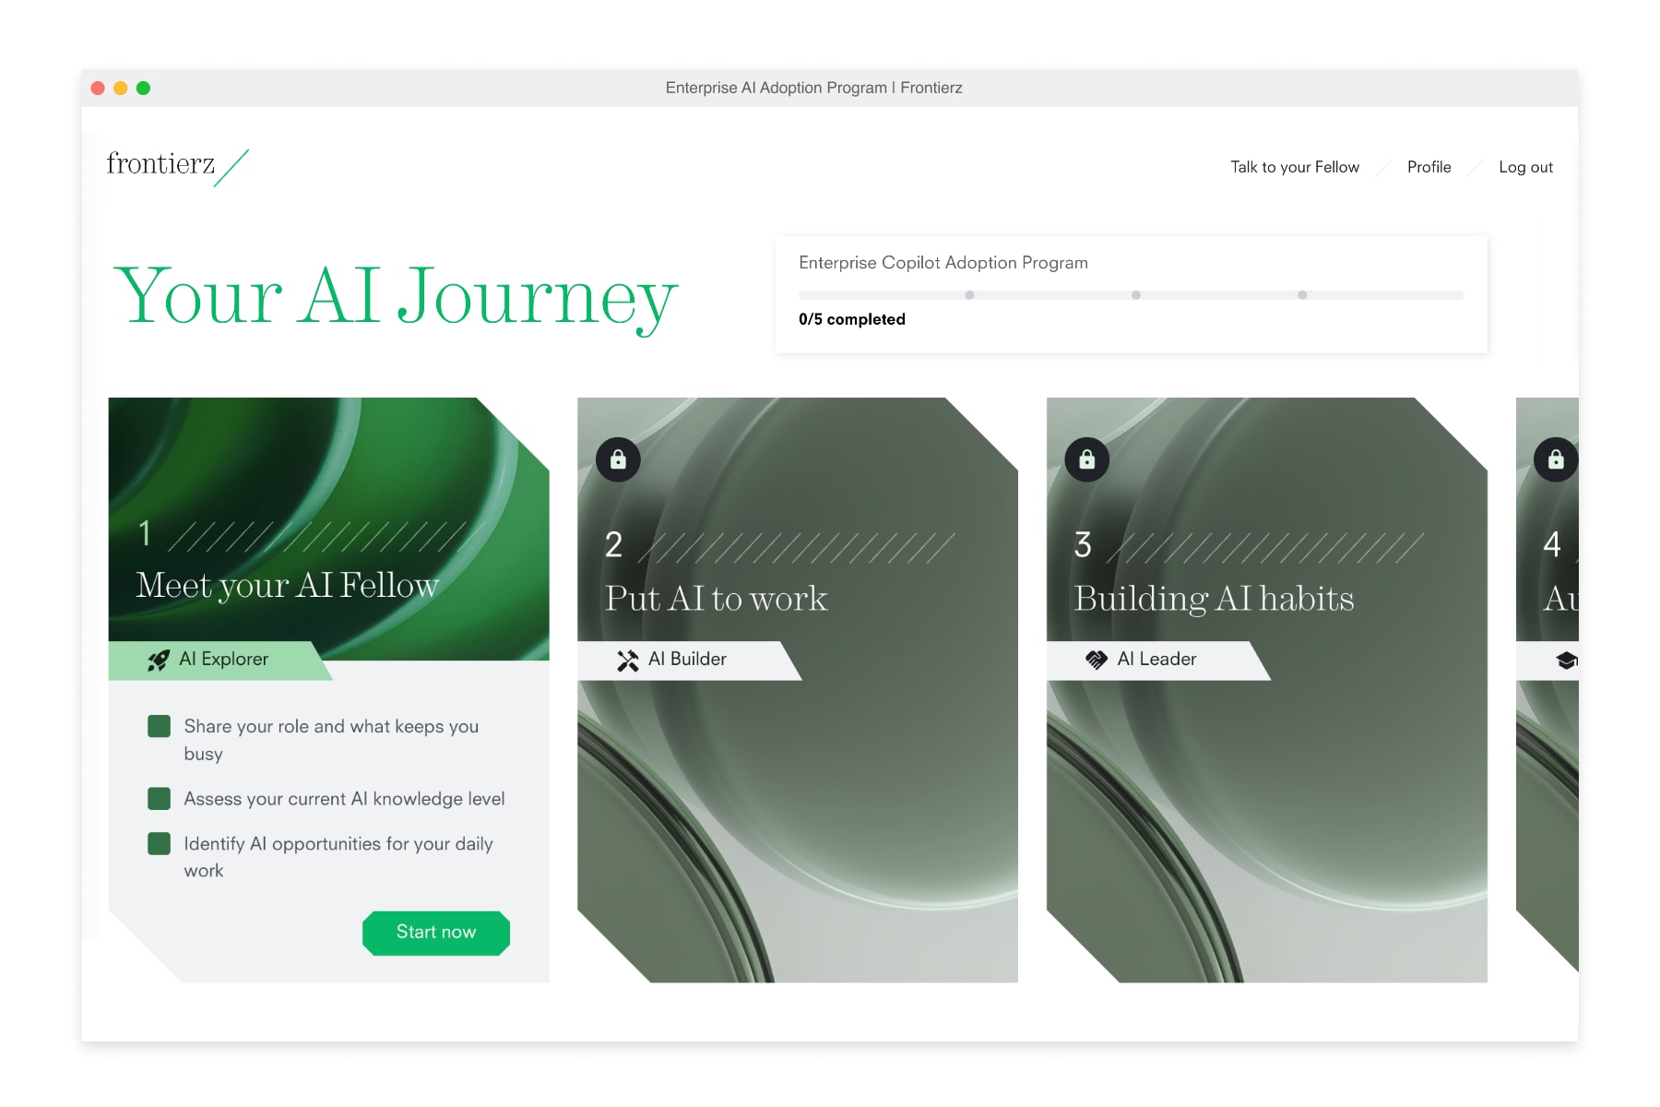1660x1107 pixels.
Task: Click the first dot on the progress bar
Action: (969, 295)
